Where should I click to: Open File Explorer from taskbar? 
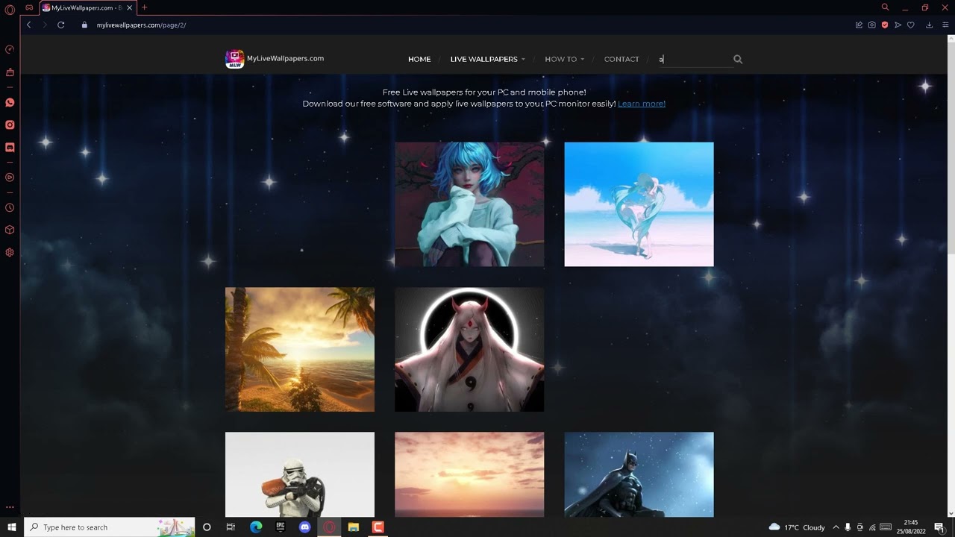pyautogui.click(x=354, y=527)
